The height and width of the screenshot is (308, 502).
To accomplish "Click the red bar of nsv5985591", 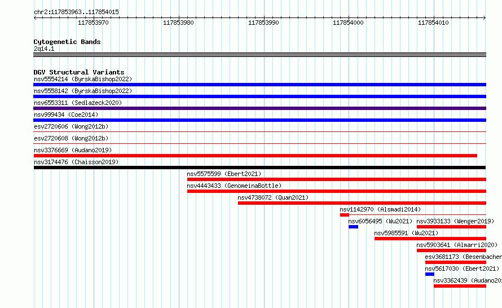I will [430, 239].
